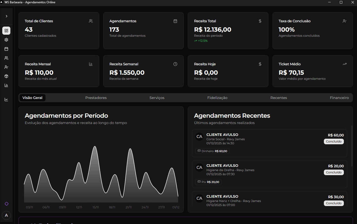Viewport: 357px width, 224px height.
Task: Click the purple diamond icon in sidebar
Action: pyautogui.click(x=7, y=204)
